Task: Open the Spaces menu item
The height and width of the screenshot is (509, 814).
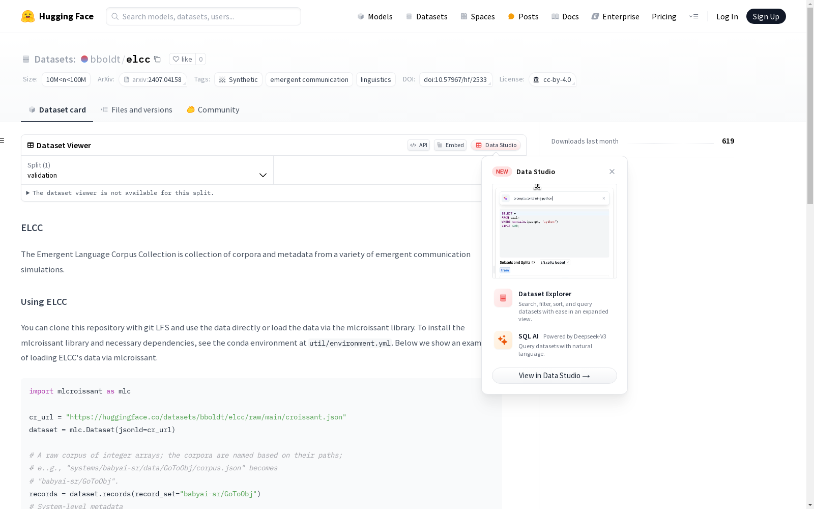Action: (478, 16)
